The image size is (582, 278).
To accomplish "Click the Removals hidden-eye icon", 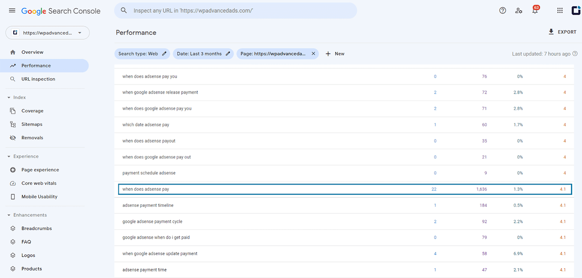I will [13, 138].
